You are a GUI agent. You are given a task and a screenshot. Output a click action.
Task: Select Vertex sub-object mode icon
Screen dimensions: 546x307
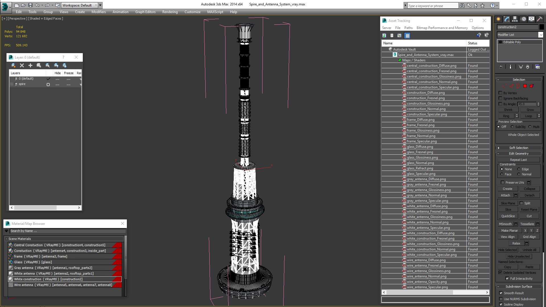pyautogui.click(x=504, y=86)
